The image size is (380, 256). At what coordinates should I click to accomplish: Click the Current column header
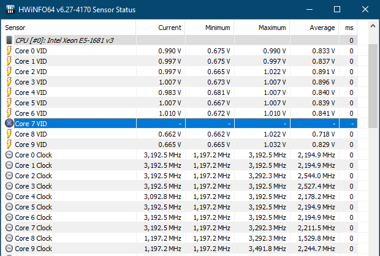pos(161,28)
